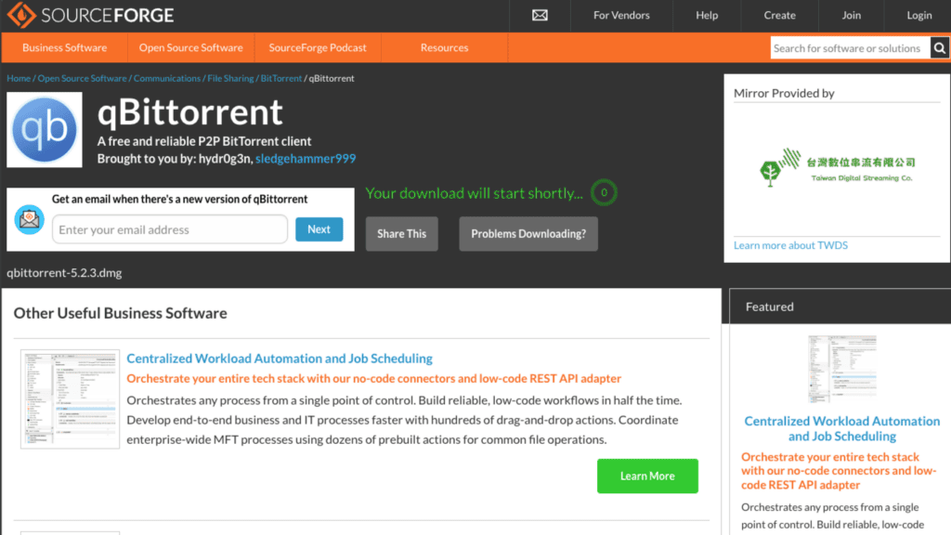Click the SOURCEFORGE wordmark text
The image size is (951, 535).
[108, 15]
